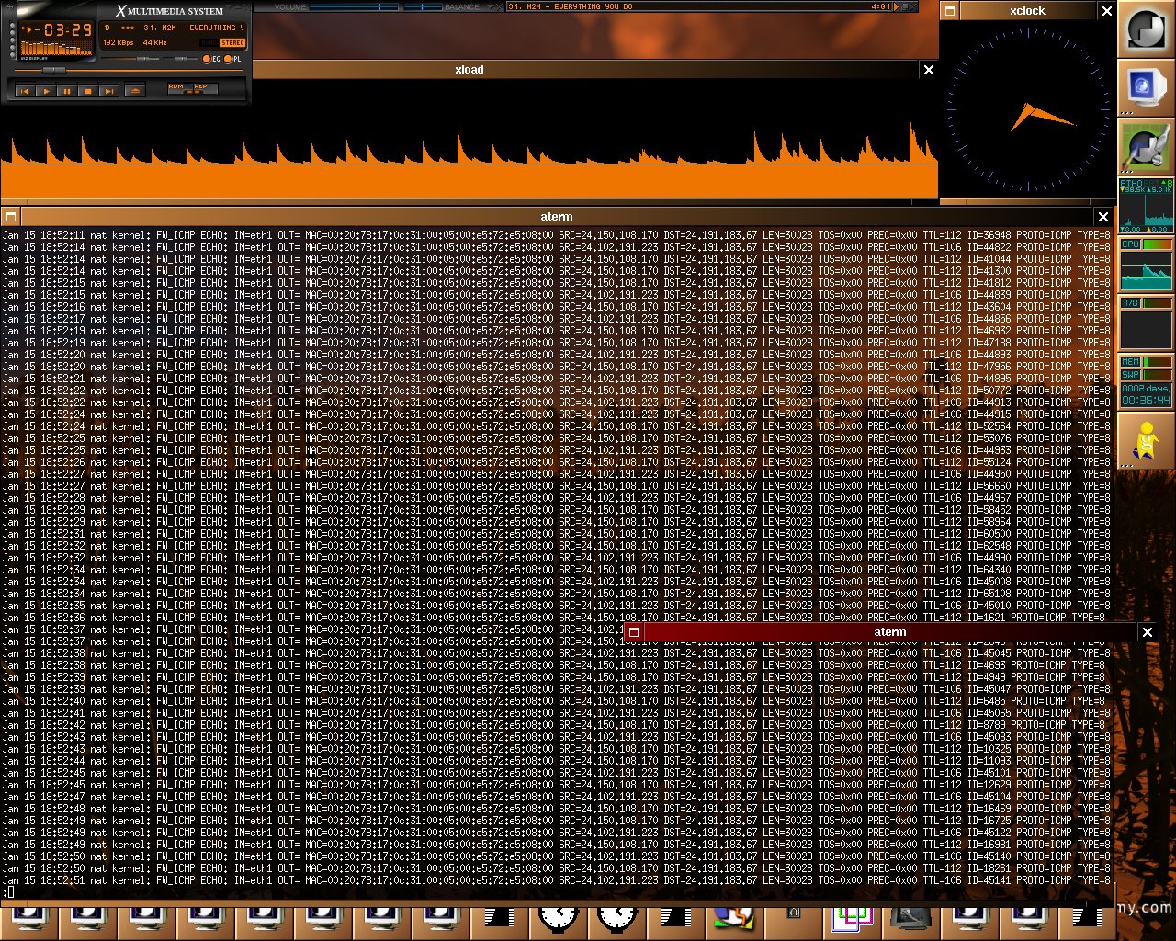
Task: Open the GNUstep dock icon
Action: click(1146, 29)
